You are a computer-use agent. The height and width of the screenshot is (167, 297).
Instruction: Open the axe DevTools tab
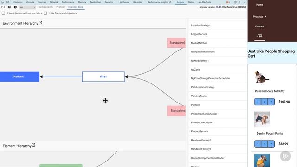pos(205,2)
